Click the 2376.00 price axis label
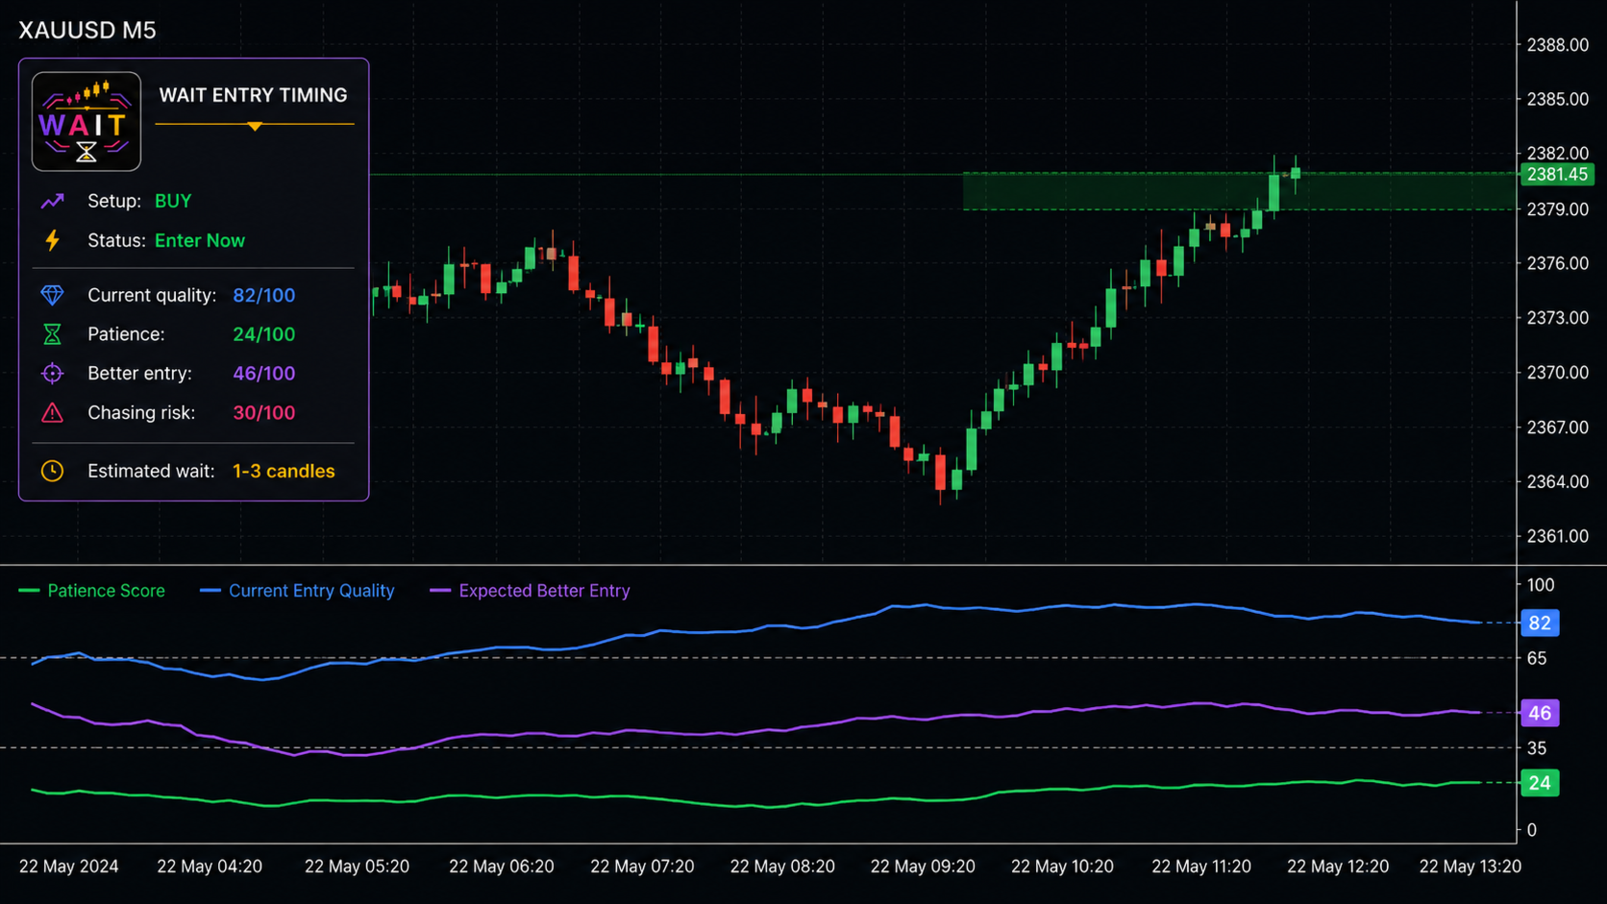This screenshot has width=1607, height=904. (x=1558, y=263)
